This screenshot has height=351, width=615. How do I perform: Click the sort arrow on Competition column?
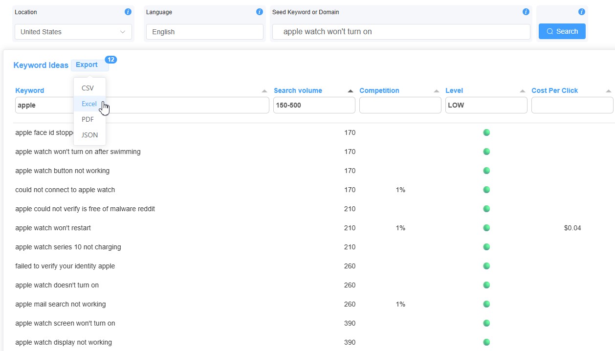click(437, 90)
